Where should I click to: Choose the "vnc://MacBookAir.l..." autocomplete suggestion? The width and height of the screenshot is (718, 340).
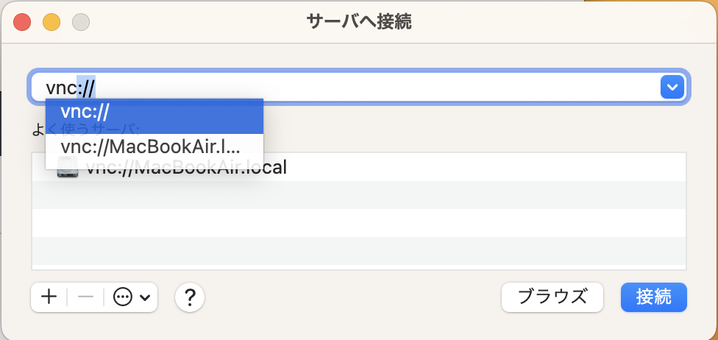154,146
